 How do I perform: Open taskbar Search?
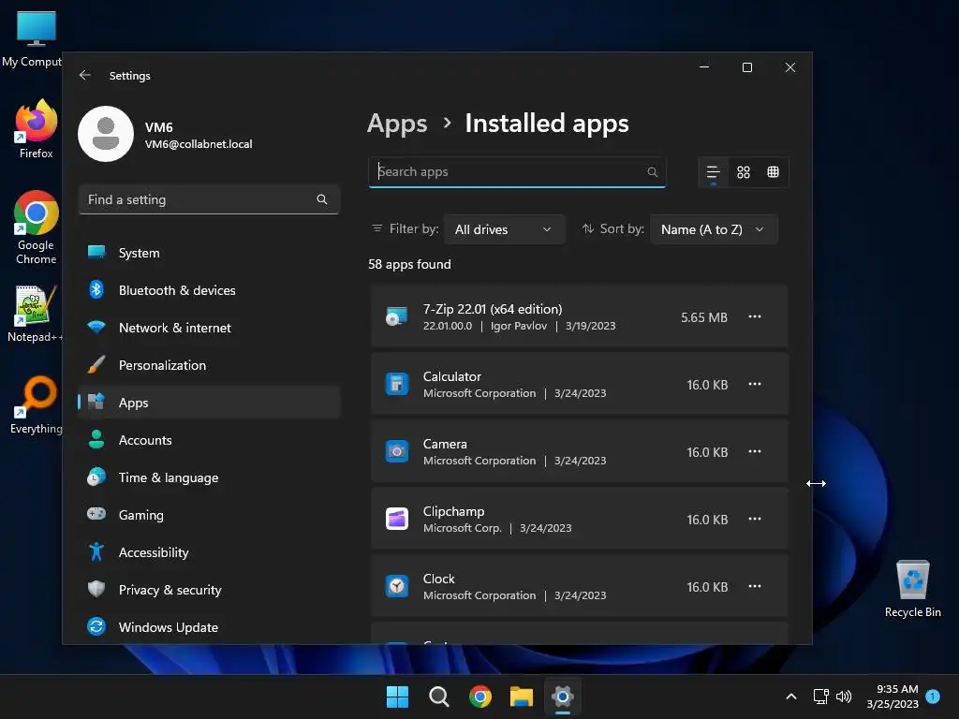(438, 697)
